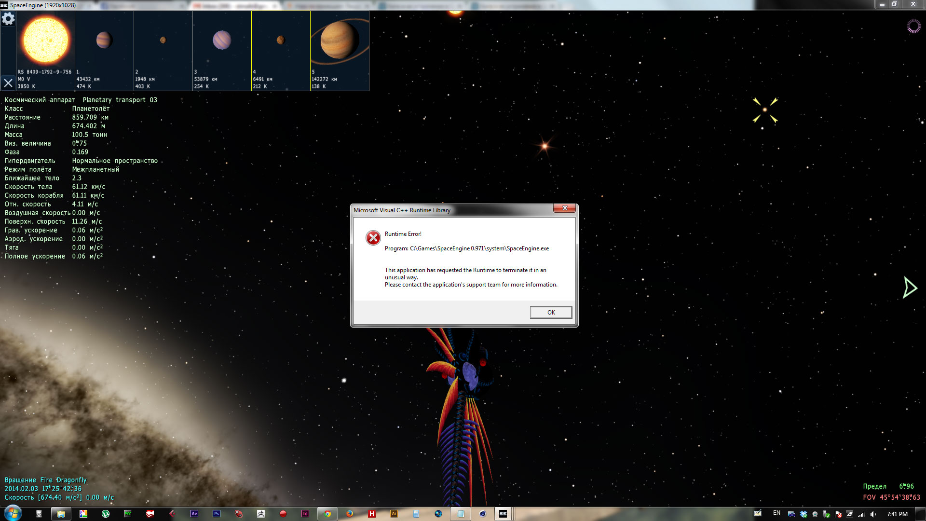This screenshot has width=926, height=521.
Task: Click the 7:41 PM system clock
Action: coord(897,514)
